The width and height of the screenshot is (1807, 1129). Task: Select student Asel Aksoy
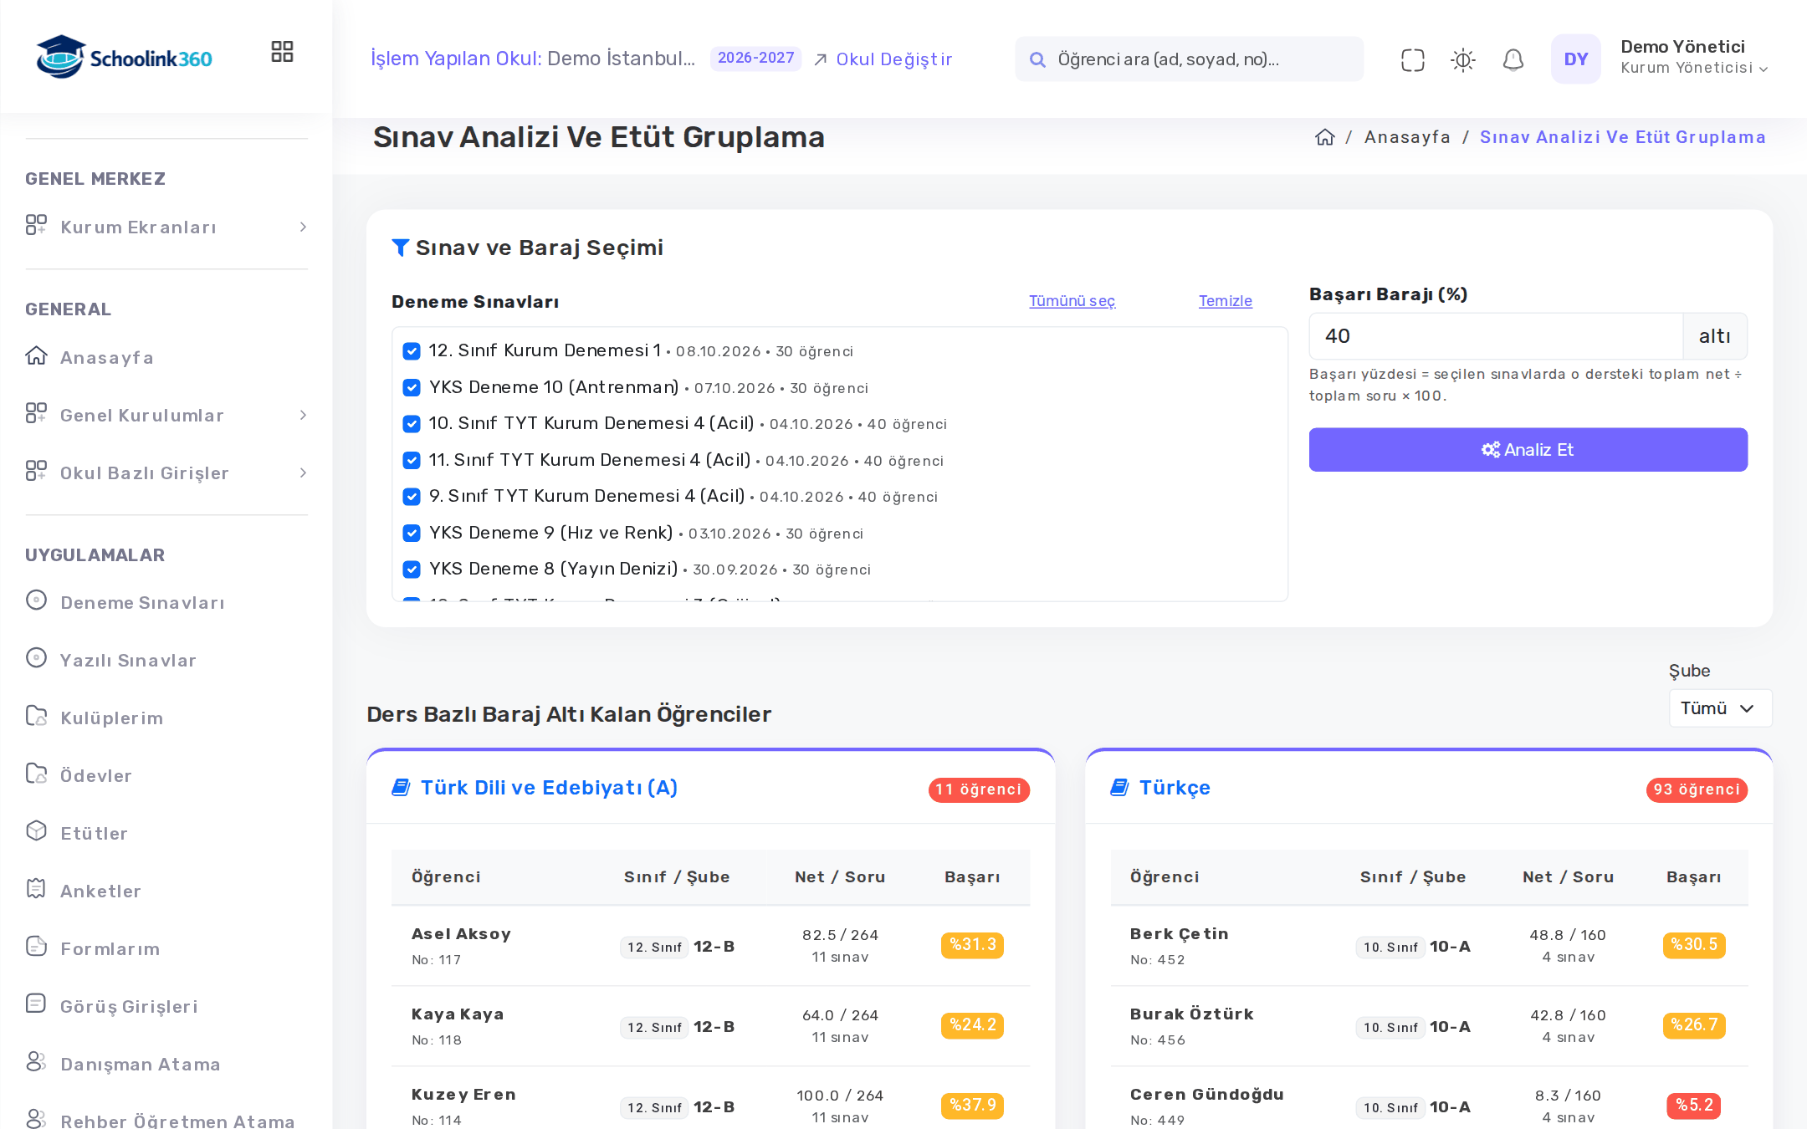click(461, 934)
